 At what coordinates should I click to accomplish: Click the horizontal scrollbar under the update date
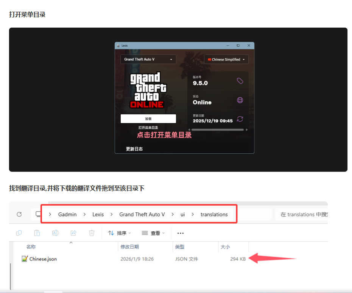[217, 130]
